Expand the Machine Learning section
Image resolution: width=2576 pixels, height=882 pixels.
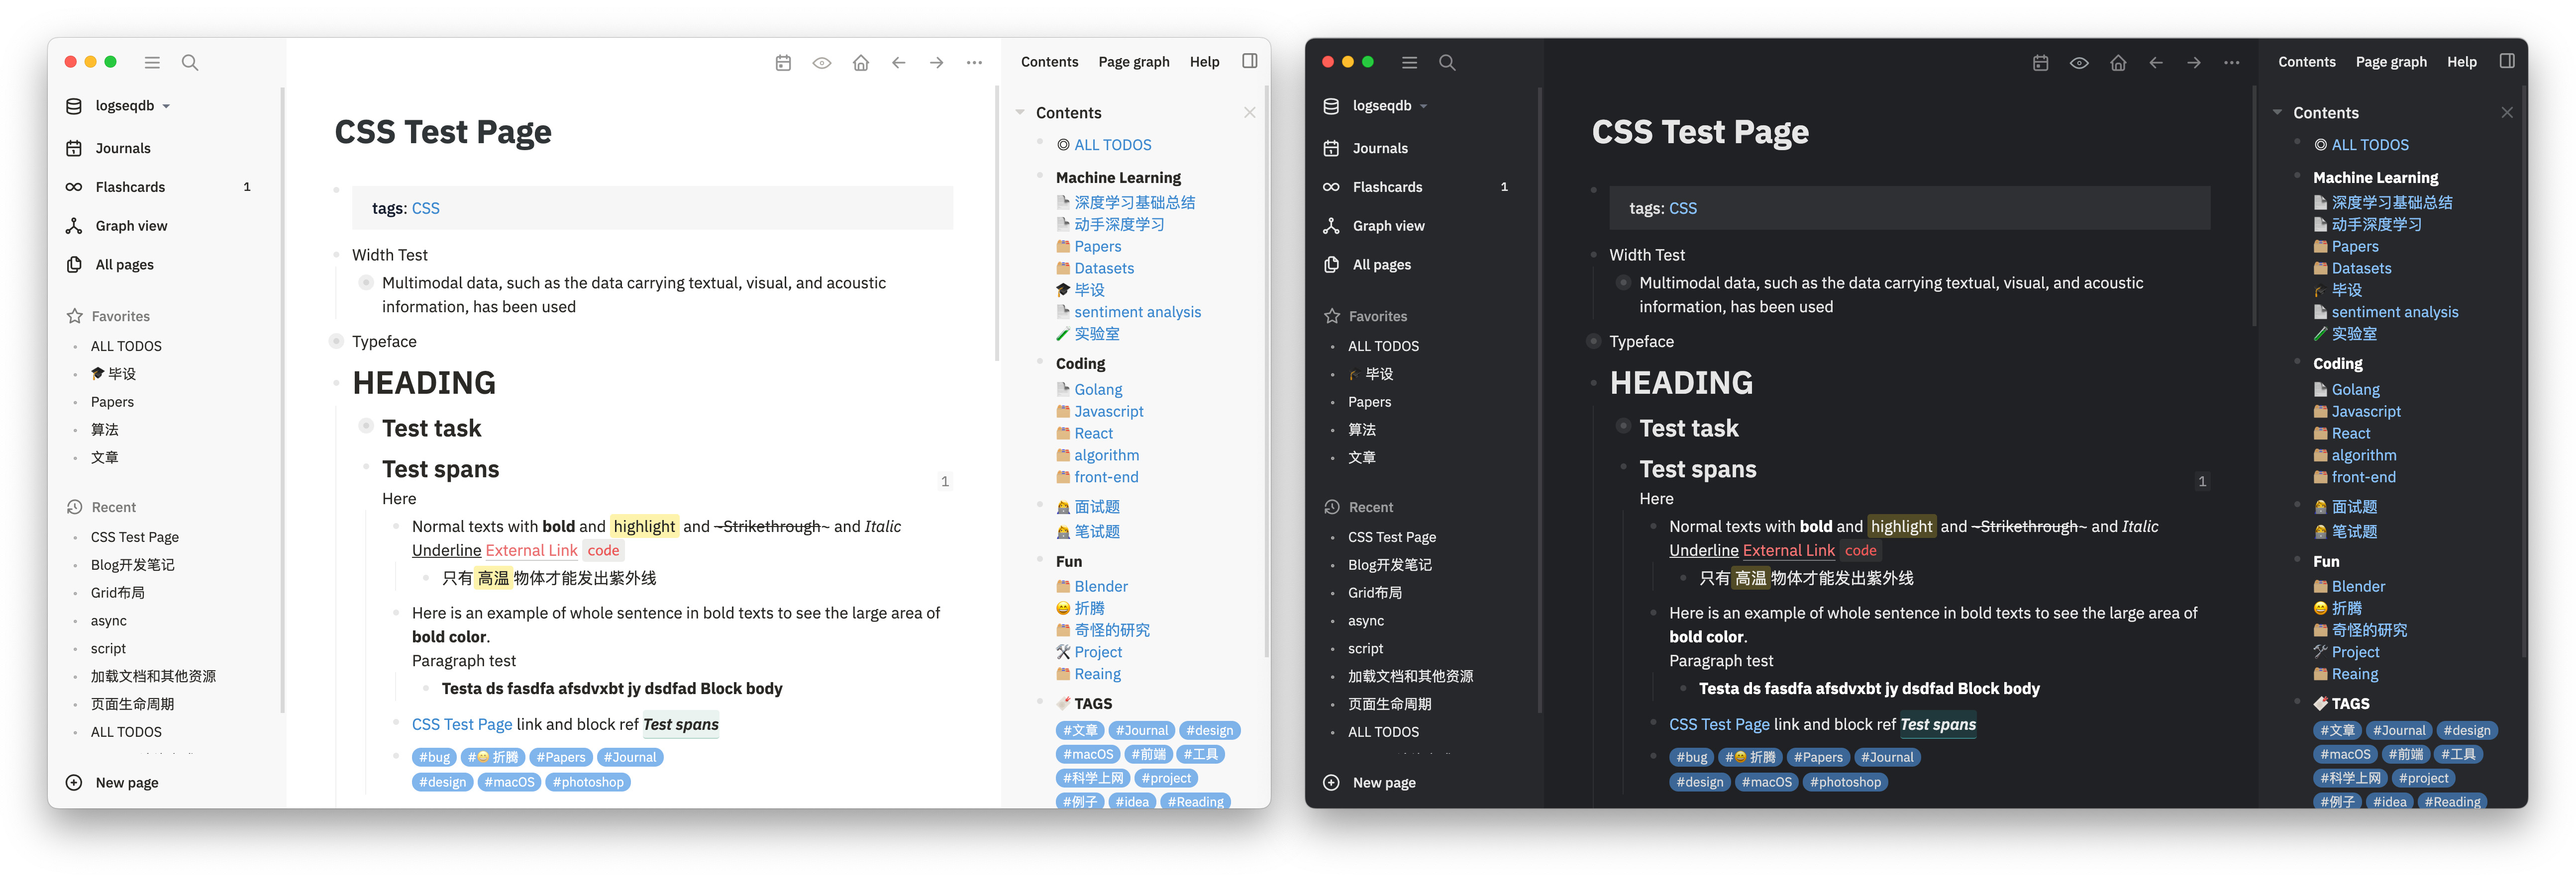(x=1040, y=176)
